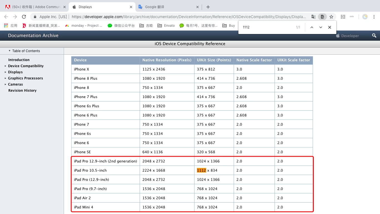Click the iPhone SE device cell
Viewport: 380px width, 214px height.
(x=105, y=152)
